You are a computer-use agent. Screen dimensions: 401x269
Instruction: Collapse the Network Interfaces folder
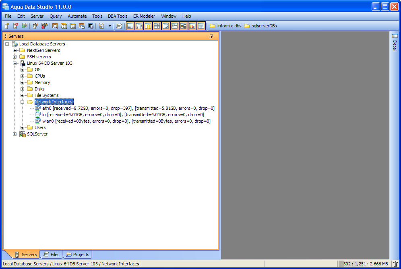pyautogui.click(x=23, y=102)
